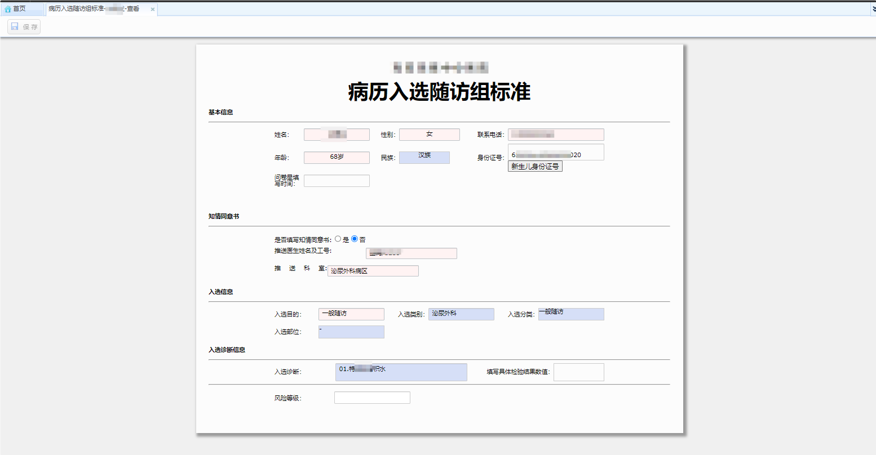This screenshot has width=876, height=455.
Task: Click the 年龄 field showing 68岁
Action: [x=337, y=158]
